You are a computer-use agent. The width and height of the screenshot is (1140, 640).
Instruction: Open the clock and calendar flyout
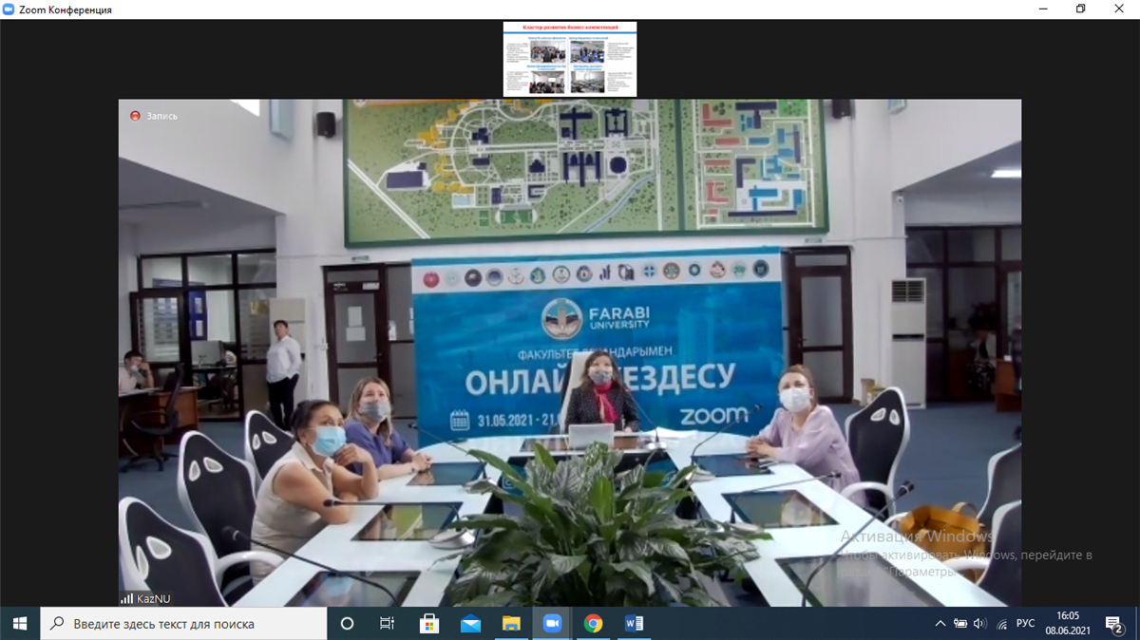[x=1066, y=624]
